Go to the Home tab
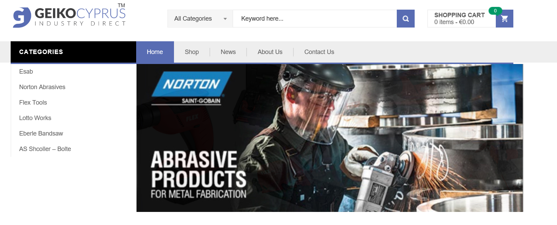 click(155, 52)
